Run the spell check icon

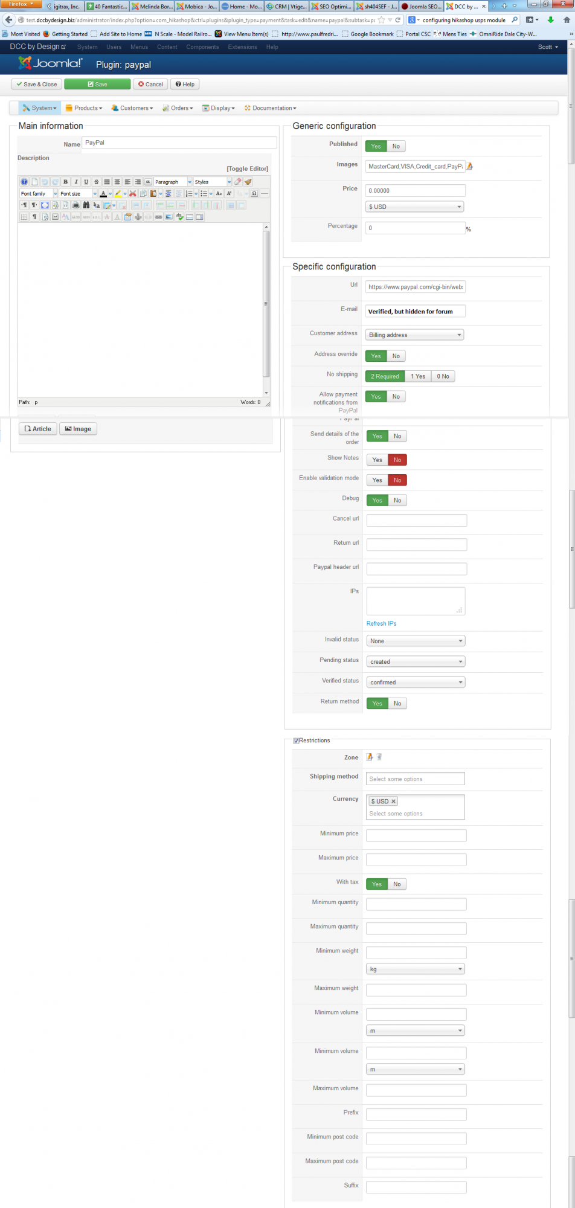coord(179,217)
